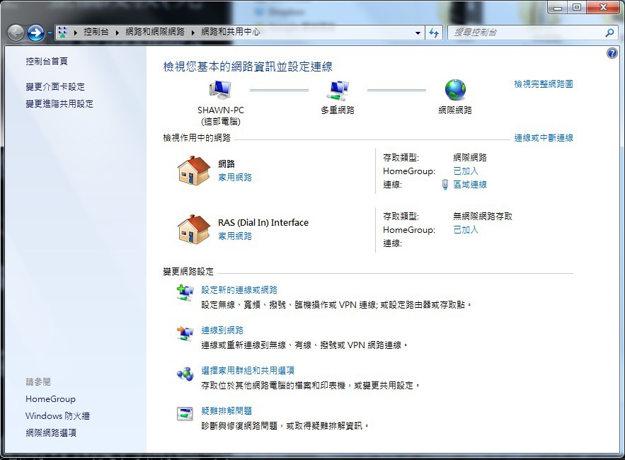Select RAS (Dial In) Interface network name
Image resolution: width=625 pixels, height=460 pixels.
(263, 222)
